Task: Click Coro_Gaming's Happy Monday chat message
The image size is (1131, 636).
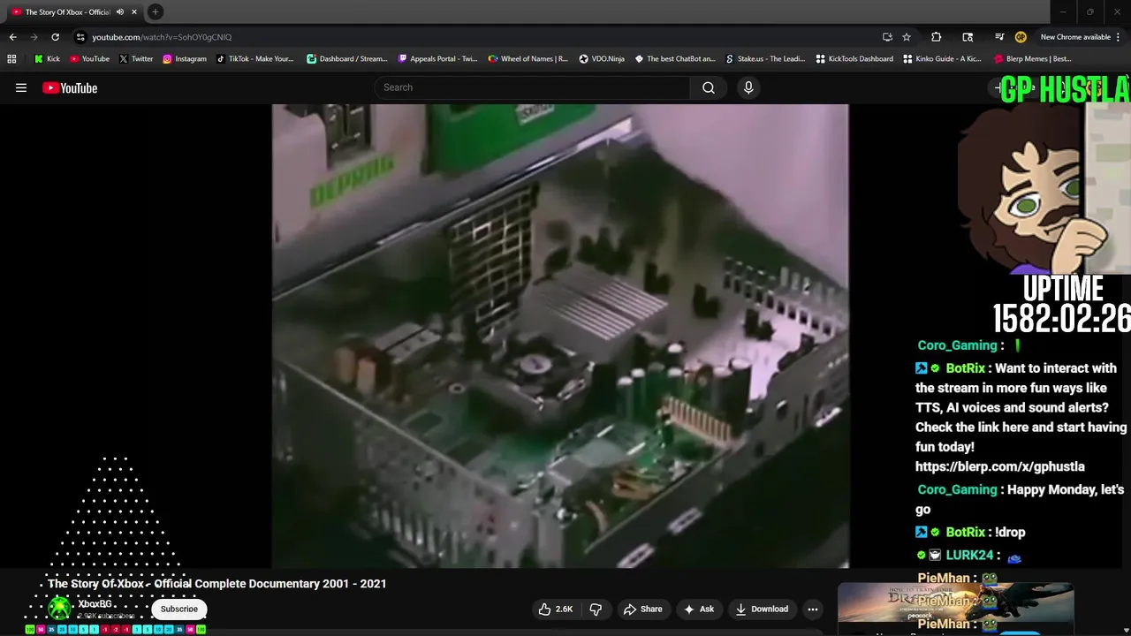Action: click(1021, 499)
